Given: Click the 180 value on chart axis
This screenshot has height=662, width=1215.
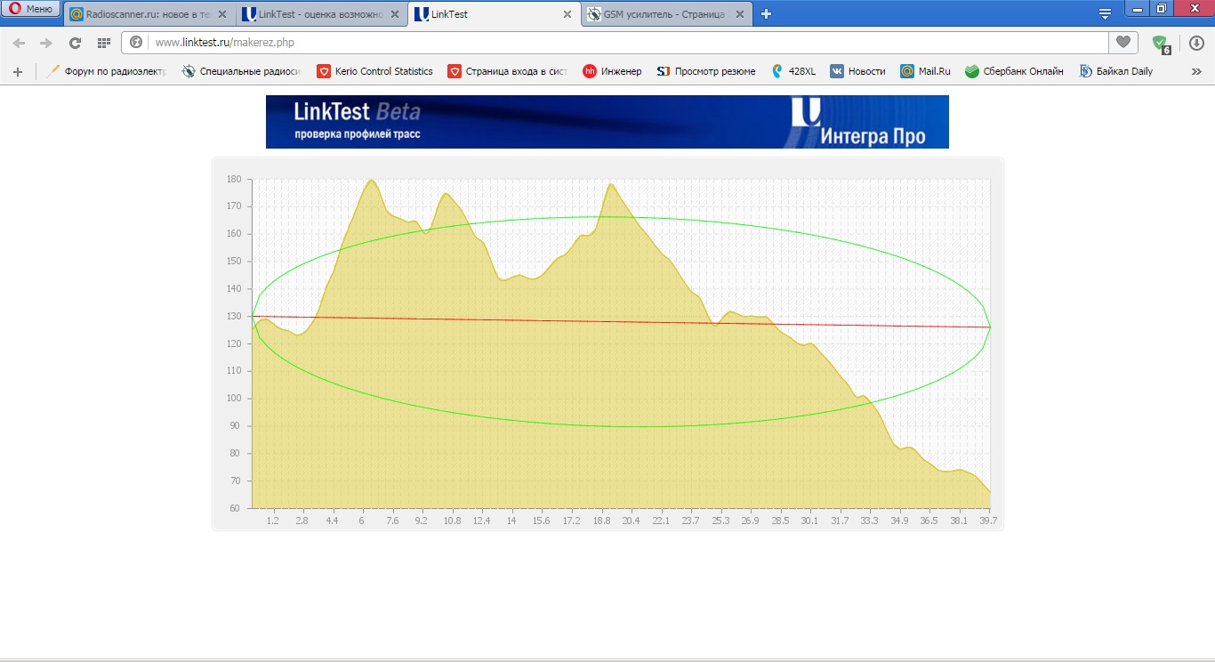Looking at the screenshot, I should pyautogui.click(x=234, y=179).
